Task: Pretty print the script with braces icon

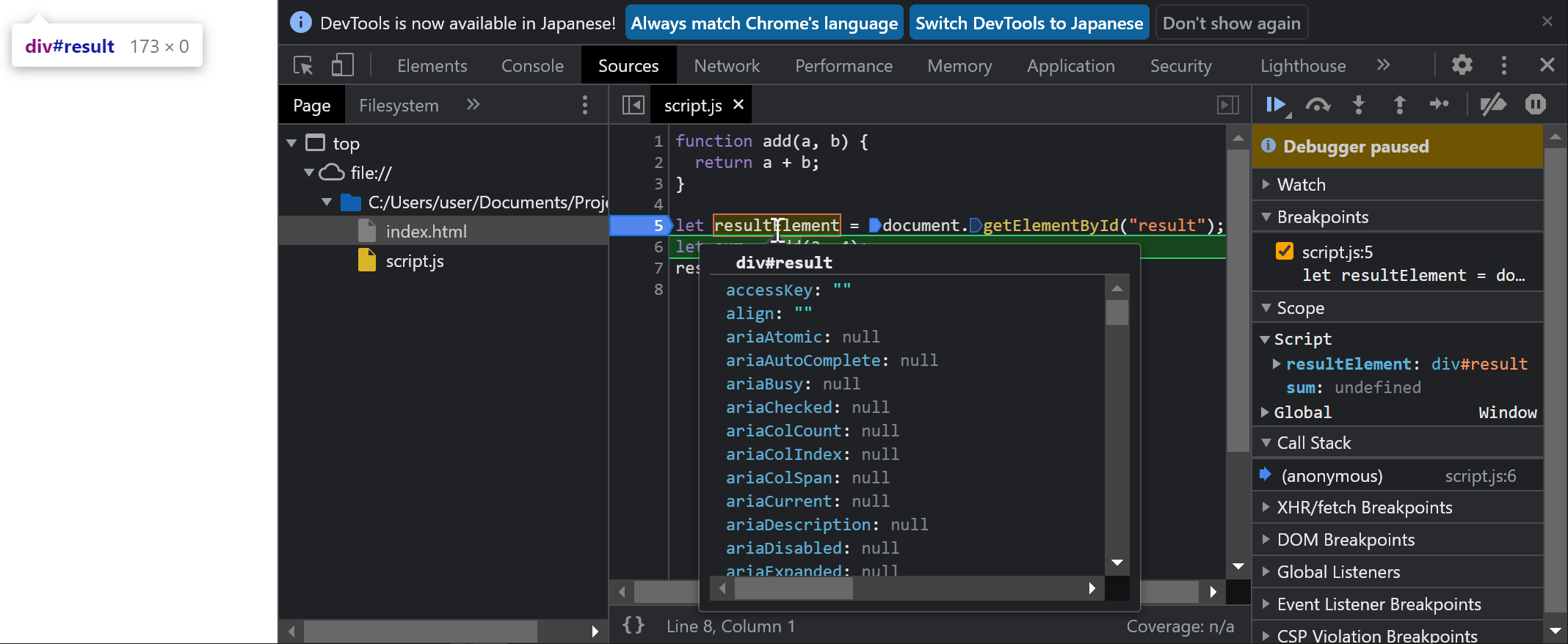Action: [634, 626]
